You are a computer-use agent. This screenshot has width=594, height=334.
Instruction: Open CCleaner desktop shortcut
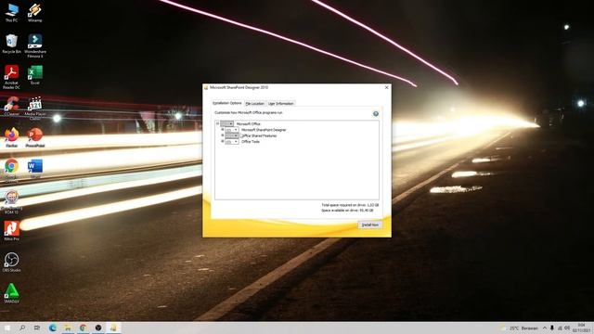(x=12, y=106)
